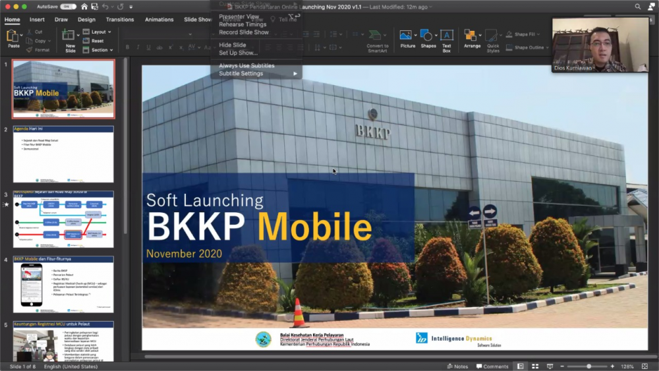This screenshot has width=659, height=371.
Task: Toggle Always Use Subtitles menu entry
Action: [246, 65]
